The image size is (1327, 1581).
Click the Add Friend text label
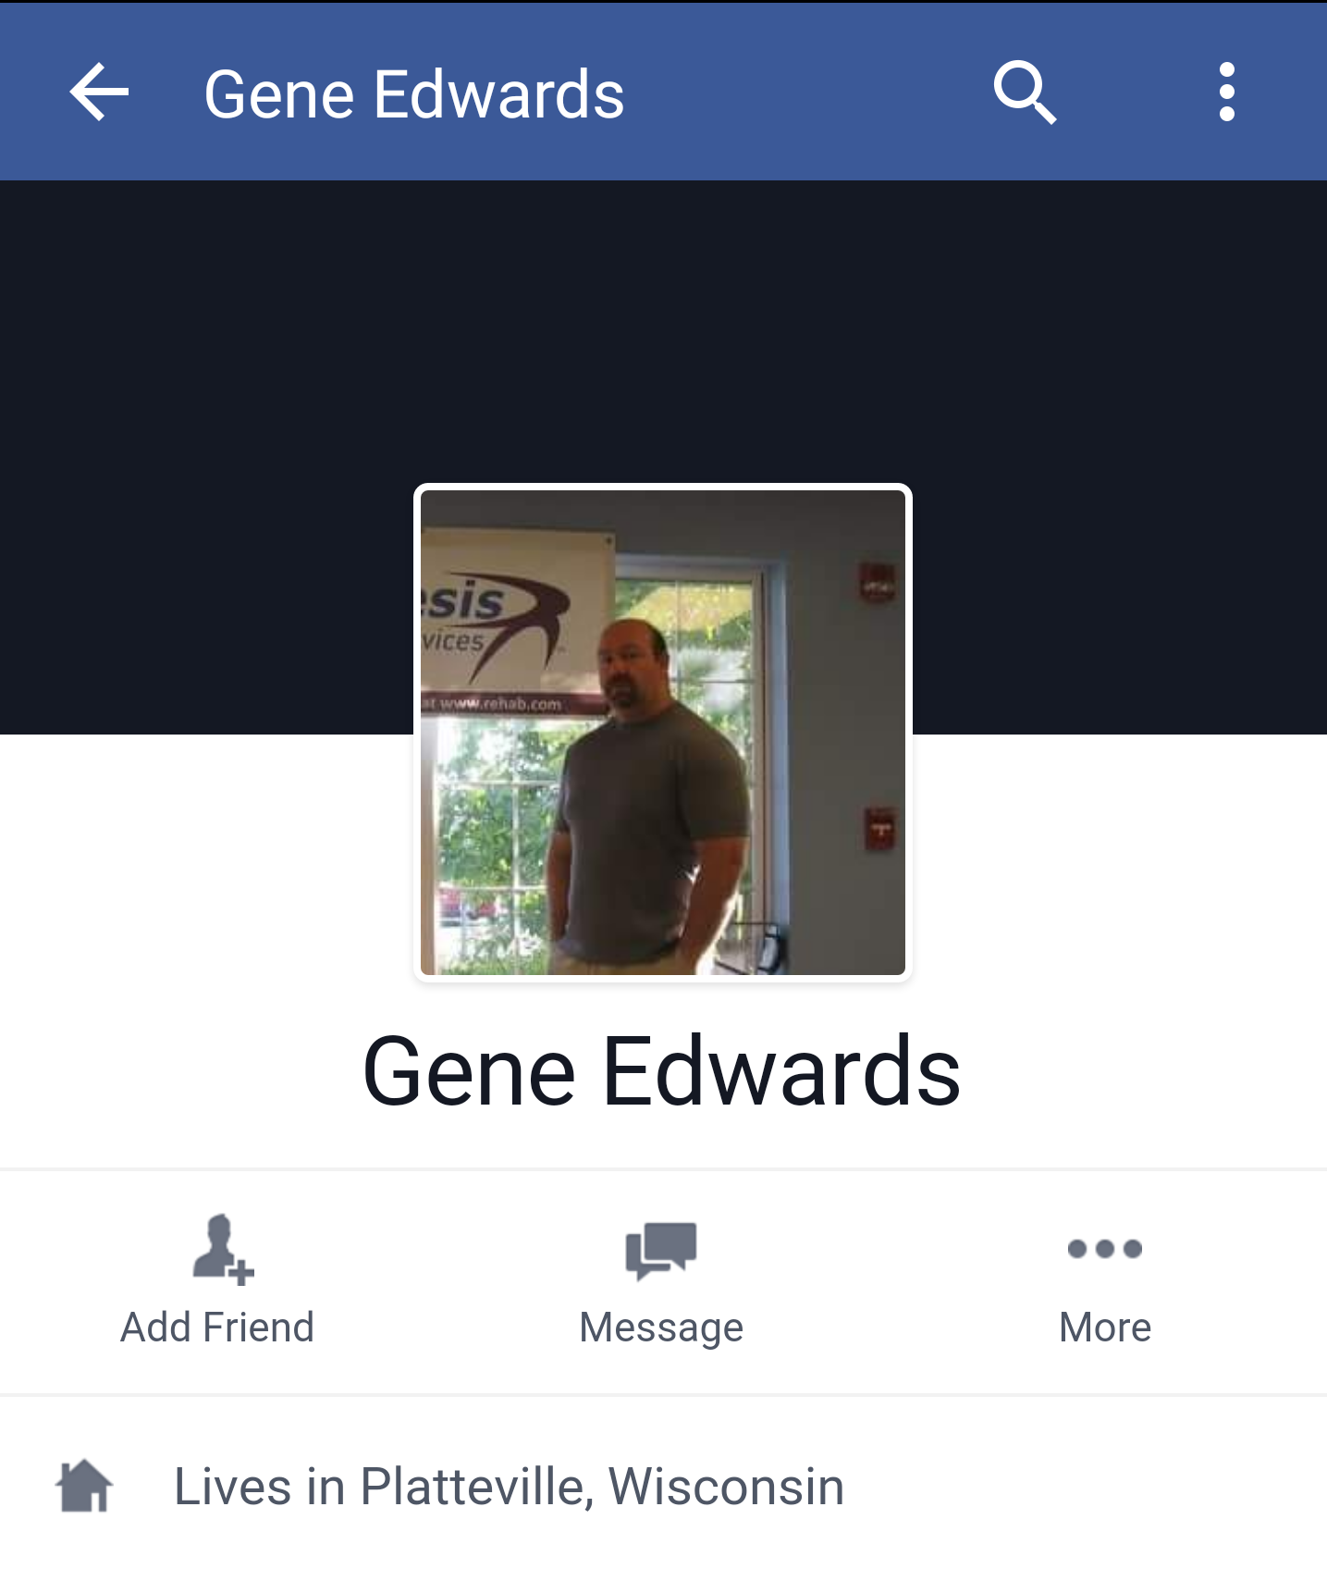217,1328
